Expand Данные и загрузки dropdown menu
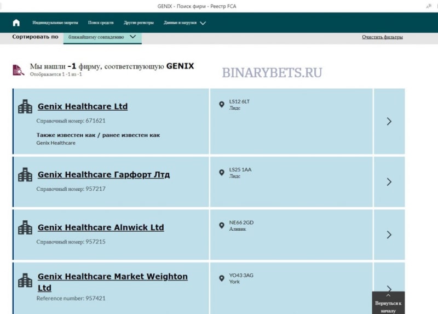This screenshot has height=314, width=438. (185, 22)
